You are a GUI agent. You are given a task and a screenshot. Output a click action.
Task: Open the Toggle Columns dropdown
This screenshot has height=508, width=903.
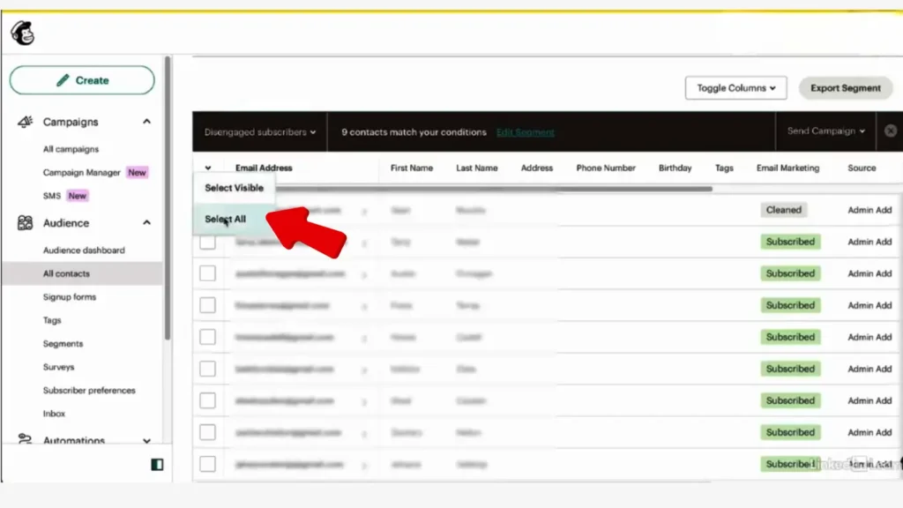click(x=735, y=88)
